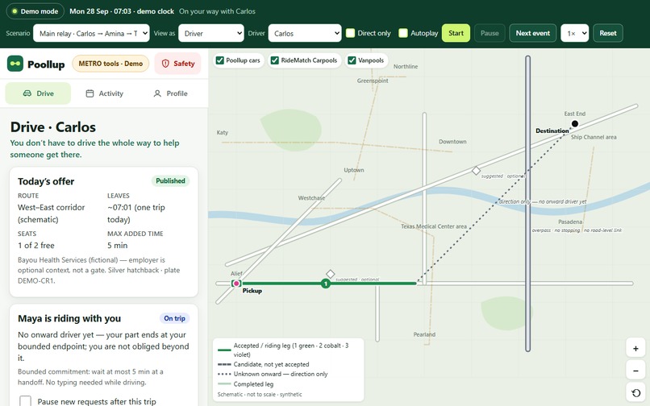Click the On trip status badge
This screenshot has height=406, width=650.
[x=174, y=318]
